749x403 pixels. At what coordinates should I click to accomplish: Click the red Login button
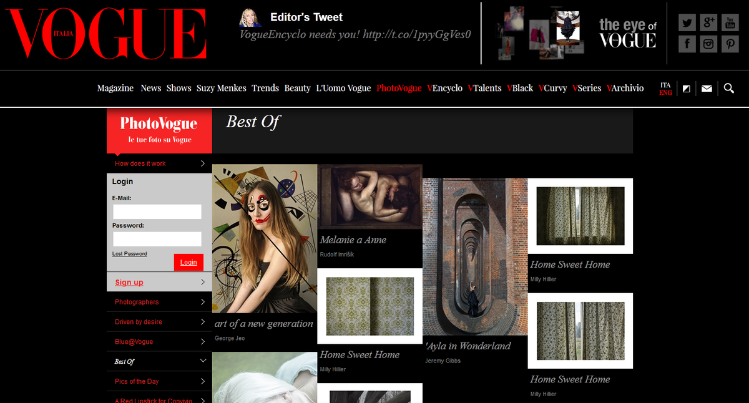188,263
